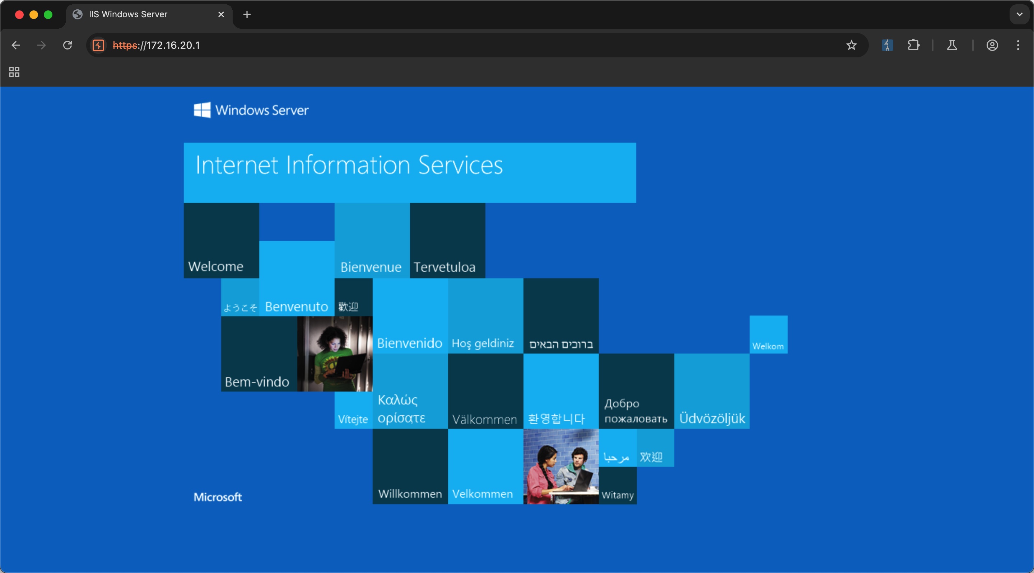The height and width of the screenshot is (573, 1034).
Task: Click the woman with laptop photo tile
Action: tap(335, 354)
